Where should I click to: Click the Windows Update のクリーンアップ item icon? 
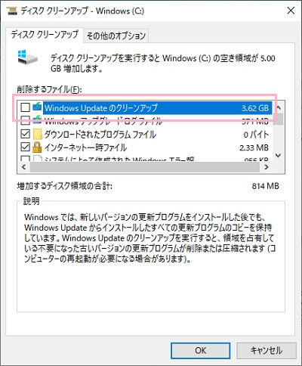coord(37,107)
